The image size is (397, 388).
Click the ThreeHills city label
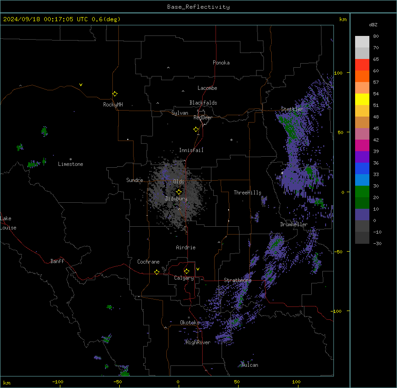247,193
